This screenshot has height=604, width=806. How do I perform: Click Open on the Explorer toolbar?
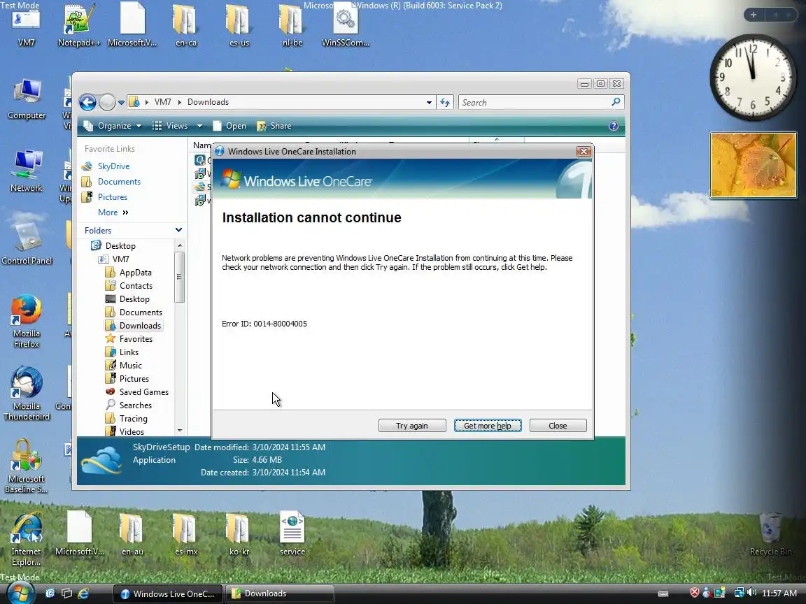click(x=229, y=126)
